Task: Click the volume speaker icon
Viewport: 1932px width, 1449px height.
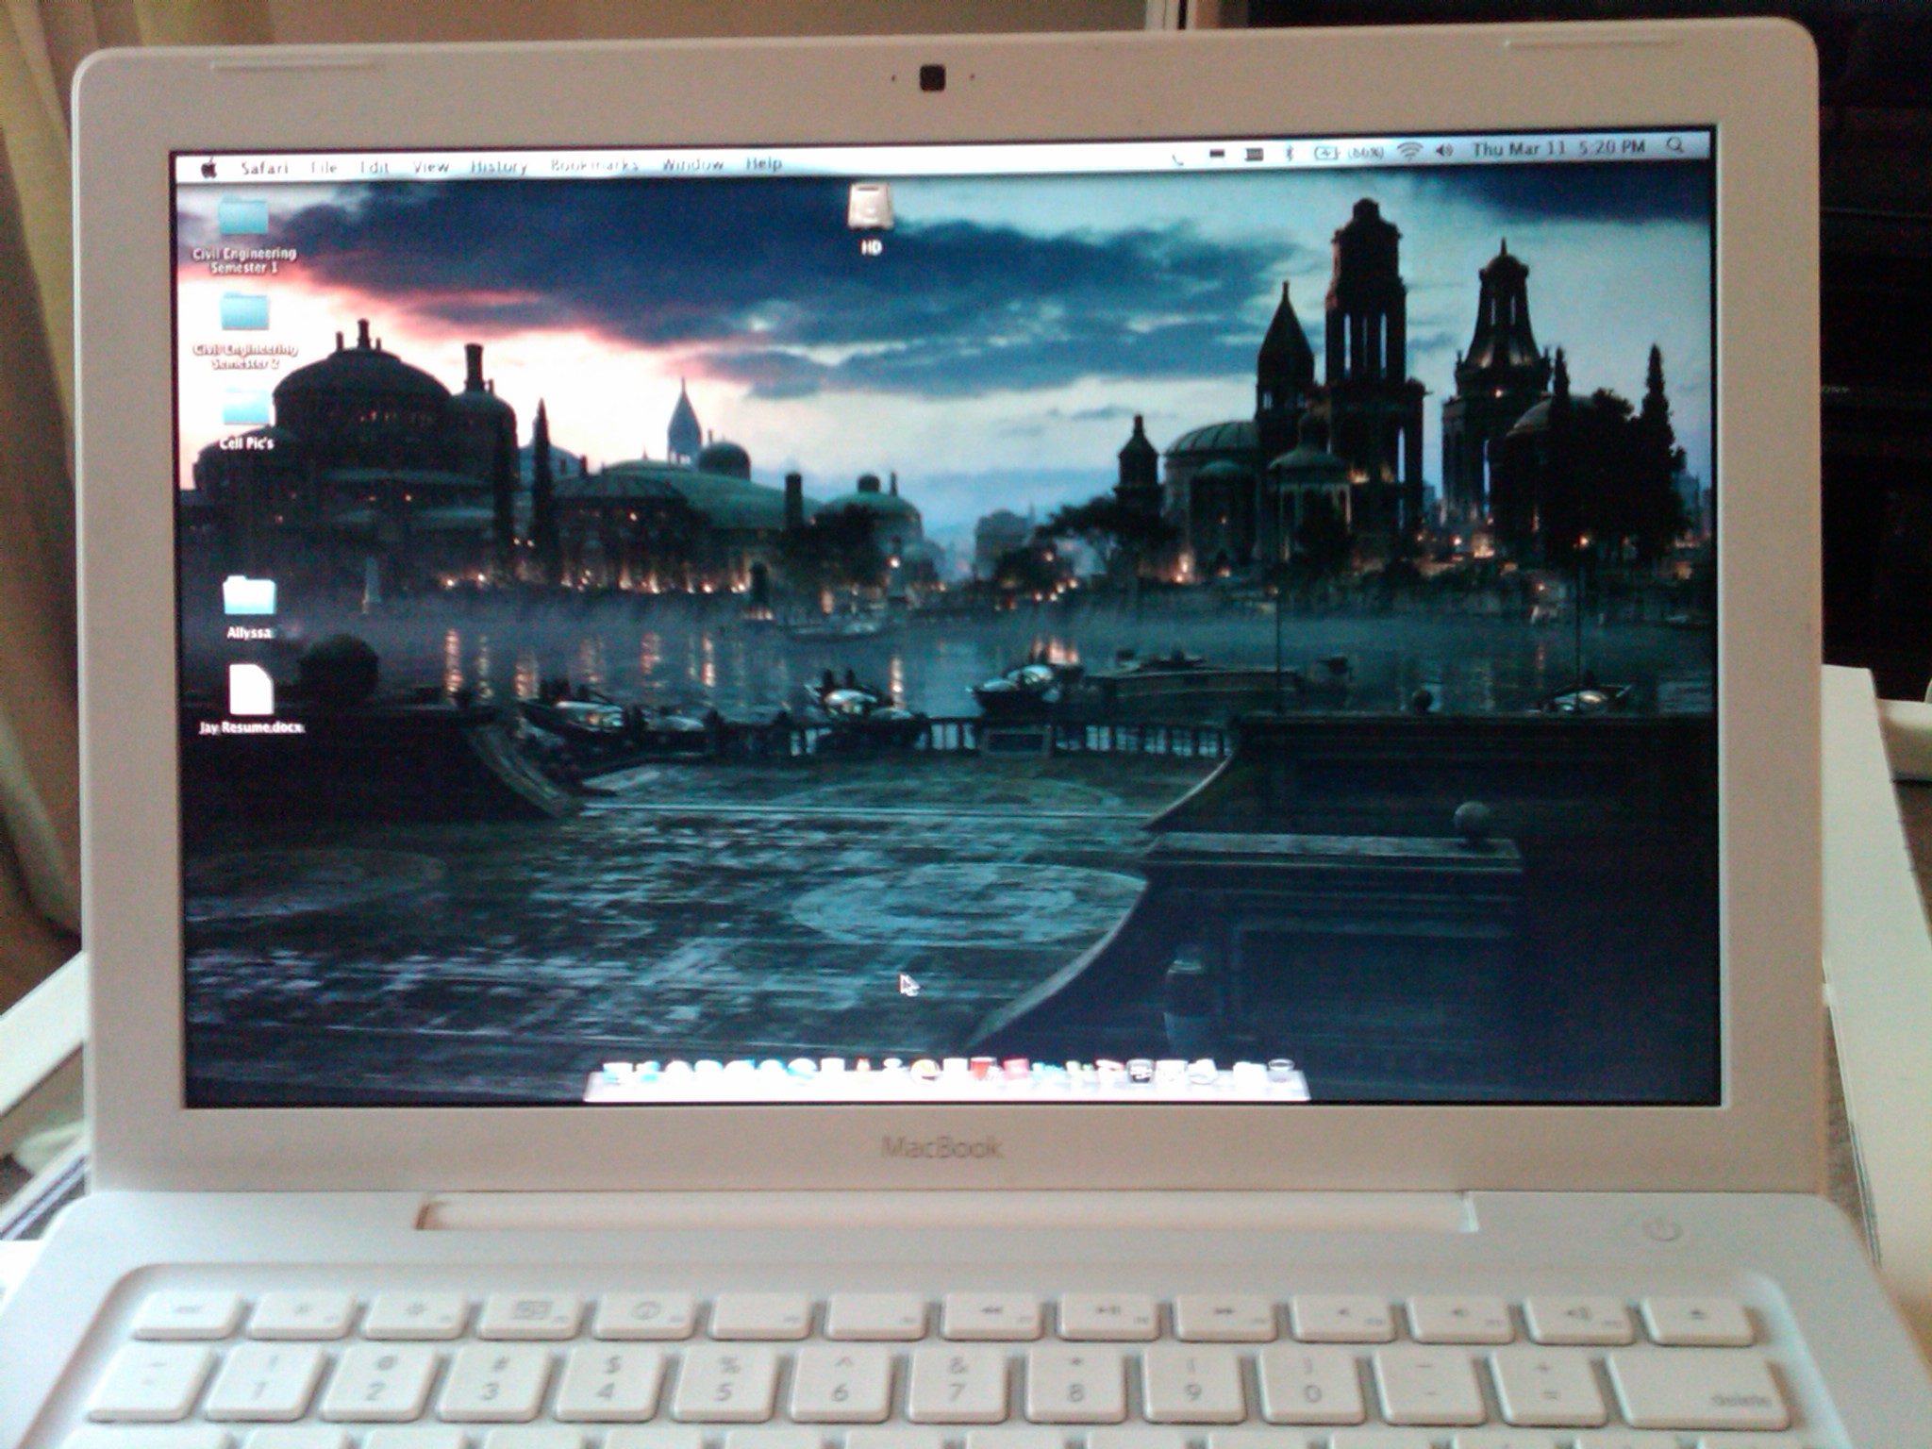Action: [x=1444, y=150]
